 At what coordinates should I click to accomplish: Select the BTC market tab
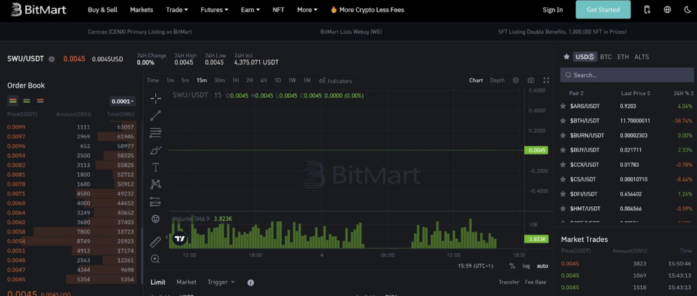[x=606, y=57]
